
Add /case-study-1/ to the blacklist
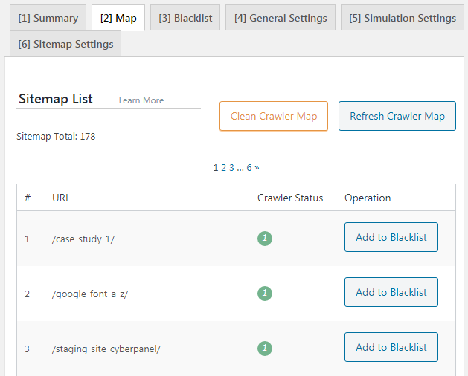pyautogui.click(x=391, y=237)
